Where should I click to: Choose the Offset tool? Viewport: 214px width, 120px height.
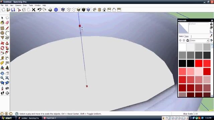click(7, 53)
